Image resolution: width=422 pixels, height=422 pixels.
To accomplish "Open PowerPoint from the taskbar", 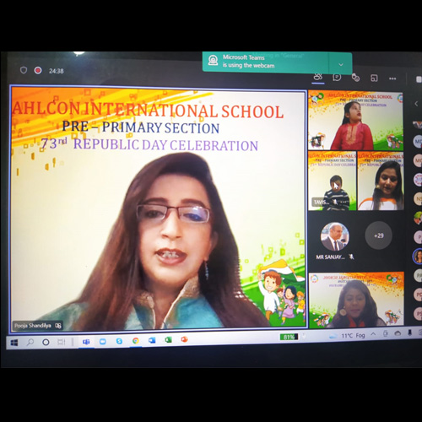I will (184, 339).
